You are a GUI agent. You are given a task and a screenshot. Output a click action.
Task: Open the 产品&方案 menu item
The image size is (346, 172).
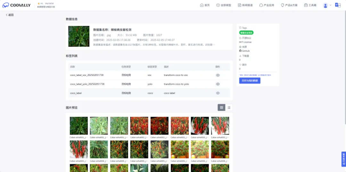289,5
